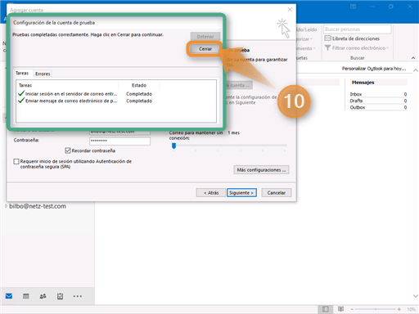This screenshot has width=419, height=314.
Task: Open Más configuraciones button
Action: [x=261, y=170]
